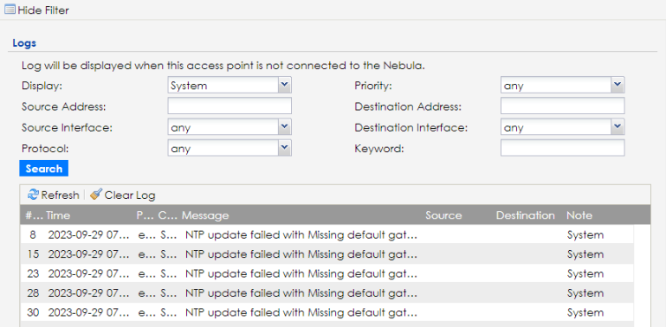Focus the Source Address input field
The image size is (666, 327).
[230, 106]
